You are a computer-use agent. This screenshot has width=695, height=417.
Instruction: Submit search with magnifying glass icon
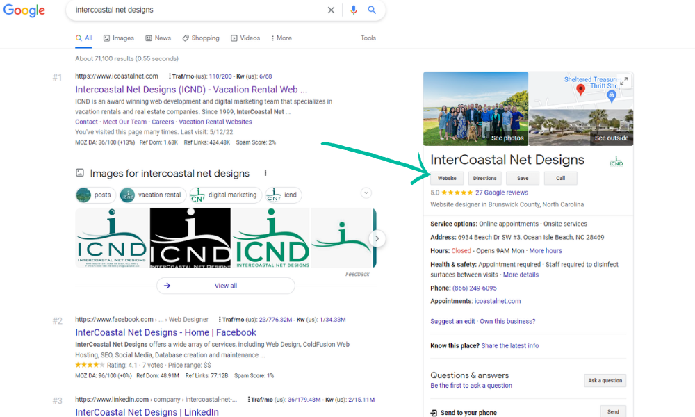click(x=372, y=10)
